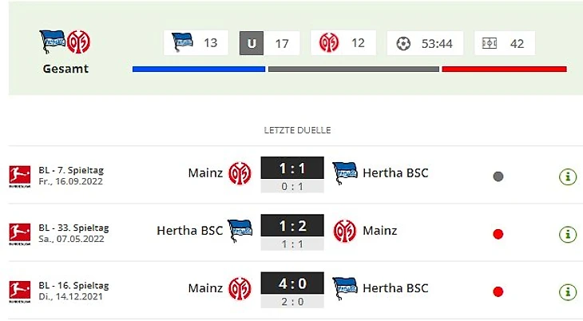Click Bundesliga logo on 16. Spieltag row
The height and width of the screenshot is (321, 583).
pos(15,291)
